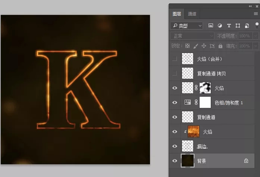Open the 类型 filter type dropdown
Image resolution: width=260 pixels, height=177 pixels.
pyautogui.click(x=187, y=26)
